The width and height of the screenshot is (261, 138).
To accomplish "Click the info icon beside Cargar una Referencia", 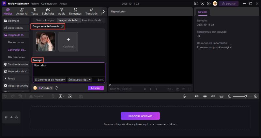I will click(62, 26).
